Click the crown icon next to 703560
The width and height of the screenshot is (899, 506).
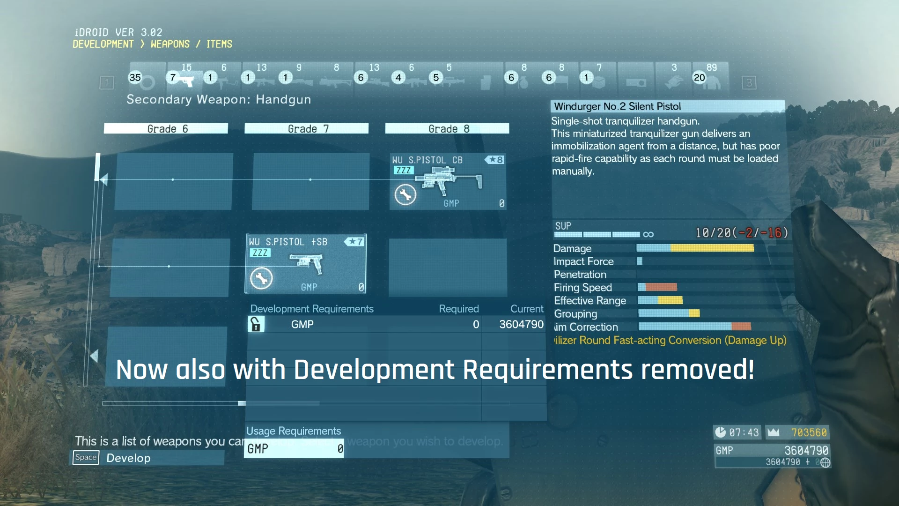click(774, 432)
